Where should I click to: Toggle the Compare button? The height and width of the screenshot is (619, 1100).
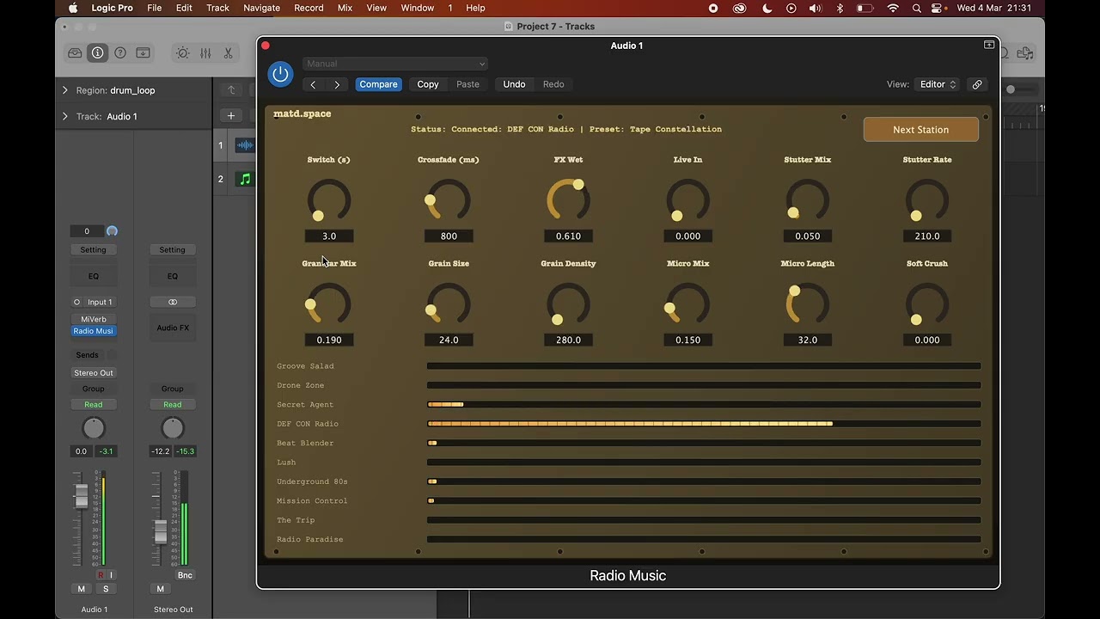point(378,84)
